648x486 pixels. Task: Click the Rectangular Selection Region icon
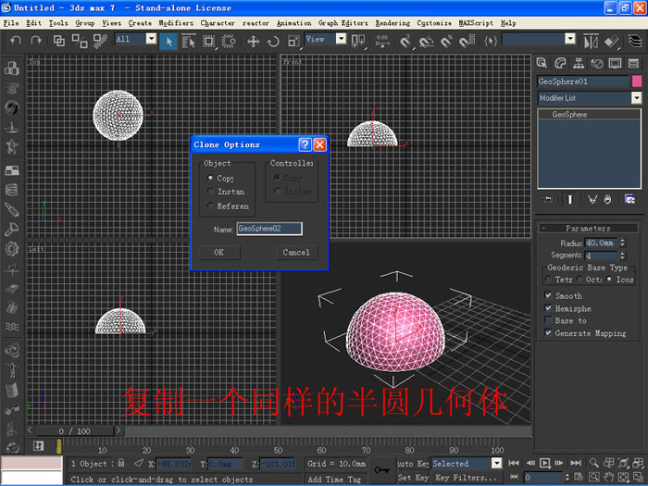pyautogui.click(x=208, y=41)
